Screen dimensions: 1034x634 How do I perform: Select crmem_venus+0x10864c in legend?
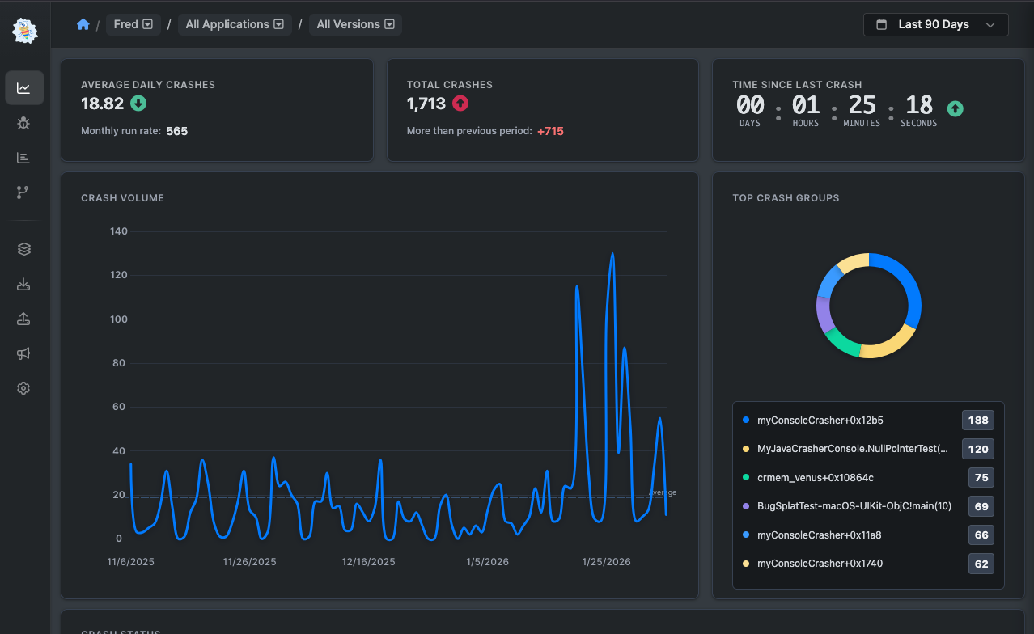(x=815, y=478)
